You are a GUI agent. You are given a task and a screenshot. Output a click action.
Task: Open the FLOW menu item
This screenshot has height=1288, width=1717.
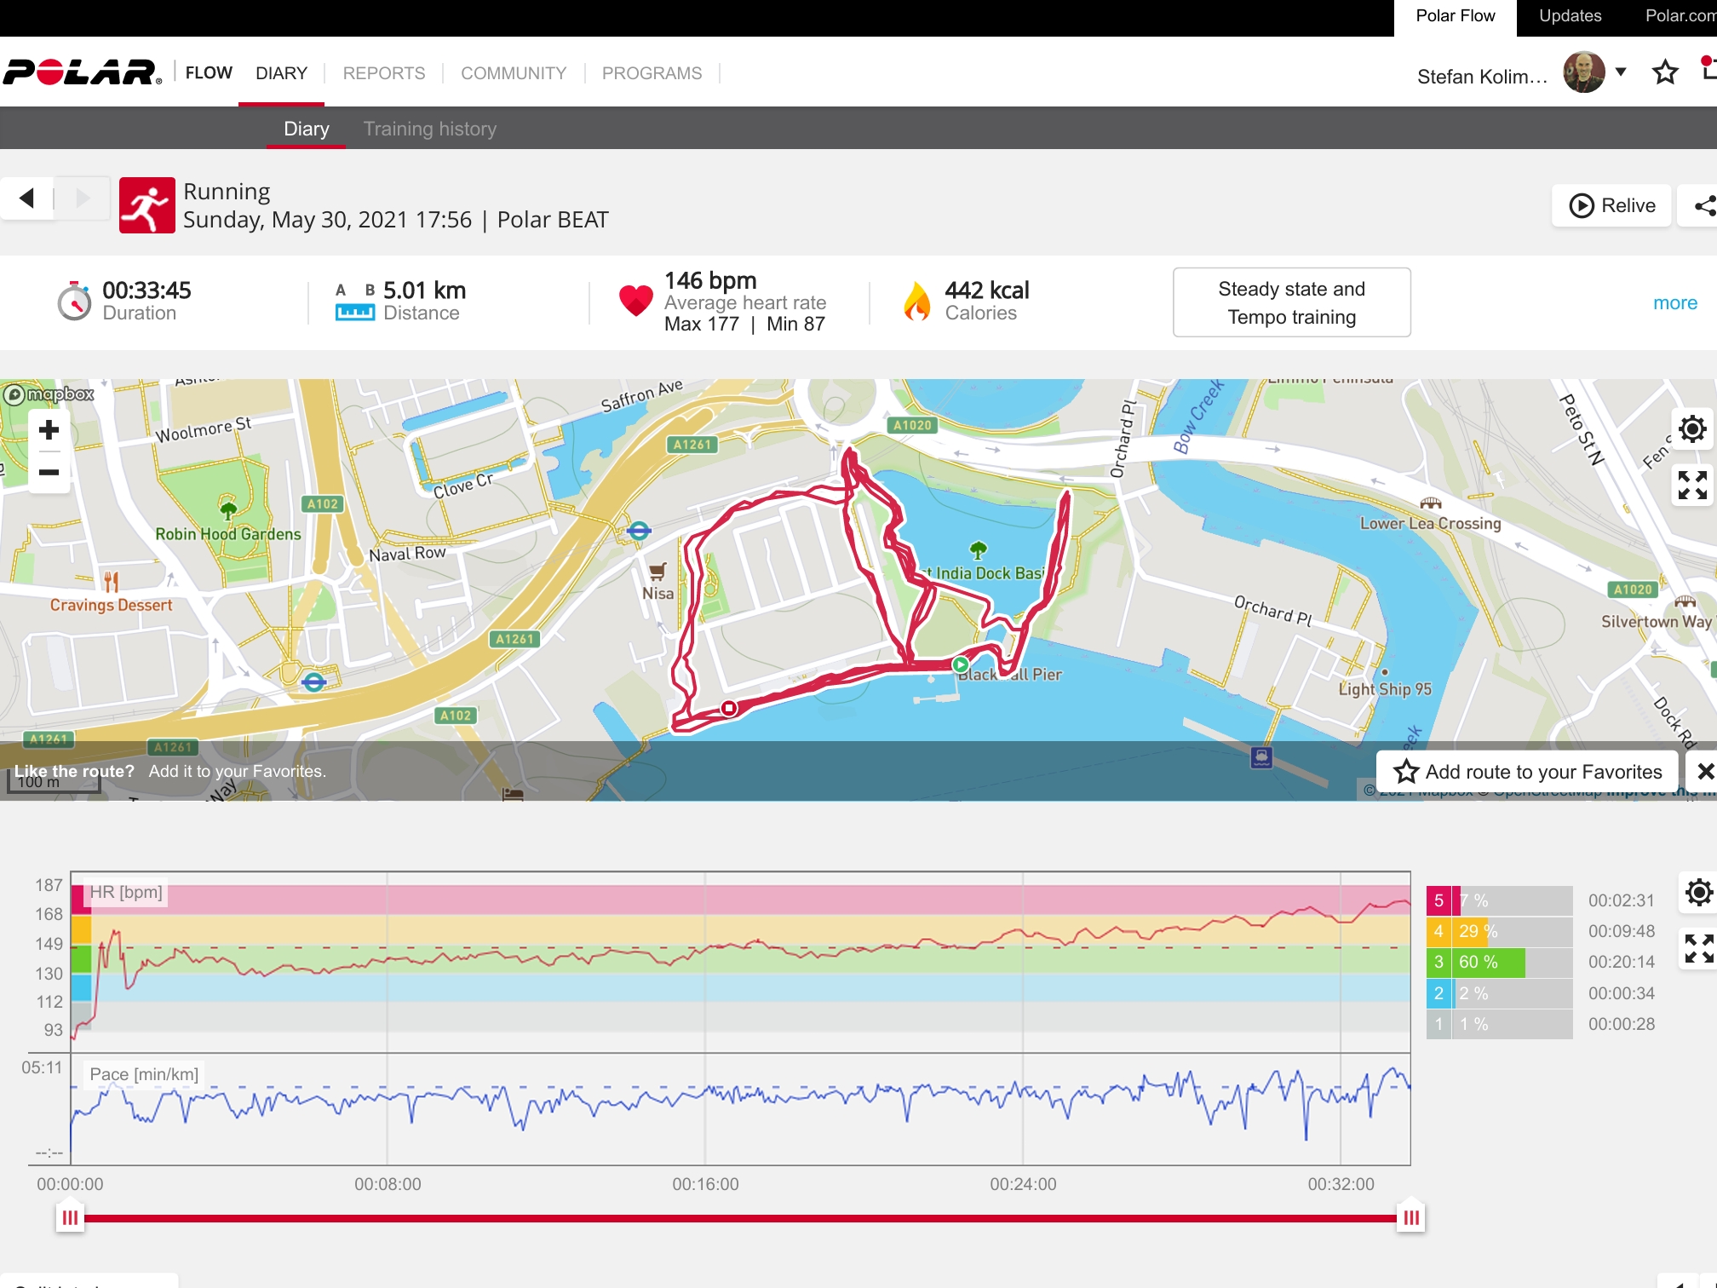coord(209,73)
